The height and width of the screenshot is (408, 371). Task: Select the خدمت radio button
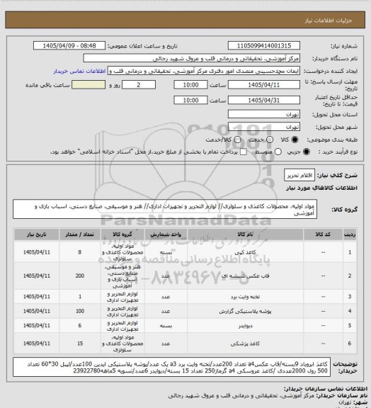point(270,140)
